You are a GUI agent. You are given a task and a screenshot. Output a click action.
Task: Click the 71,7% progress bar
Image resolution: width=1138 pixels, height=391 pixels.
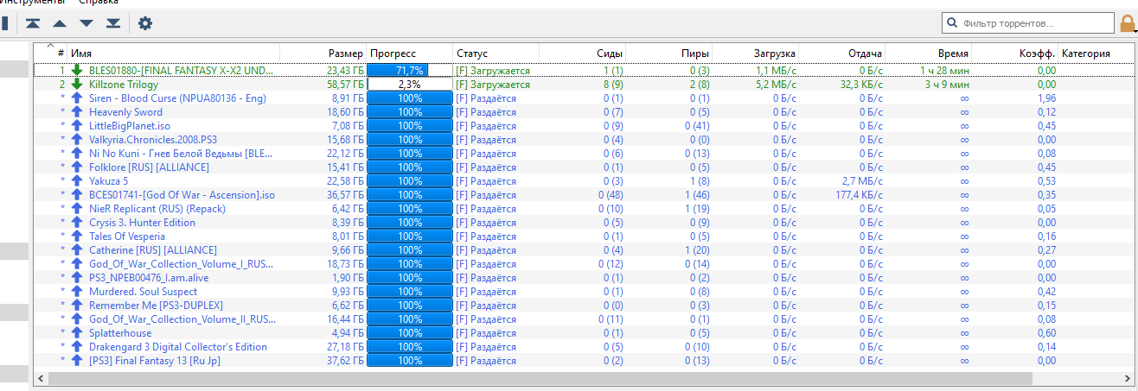tap(409, 71)
